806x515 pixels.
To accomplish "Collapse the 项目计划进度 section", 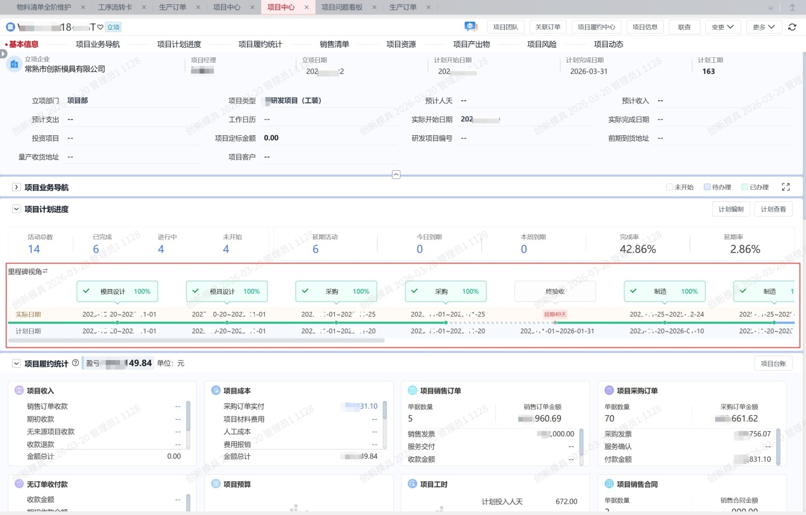I will click(17, 209).
